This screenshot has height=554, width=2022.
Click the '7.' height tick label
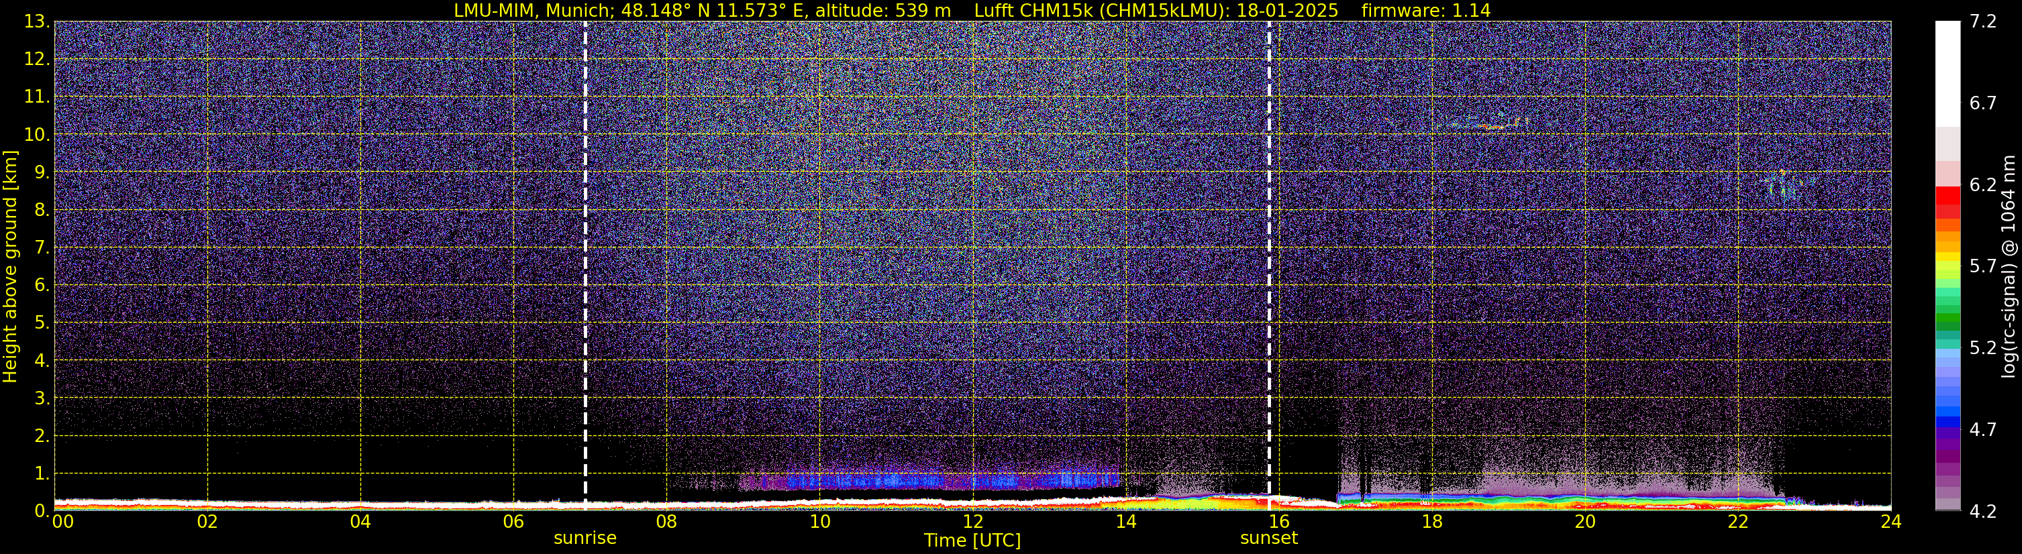(x=42, y=247)
